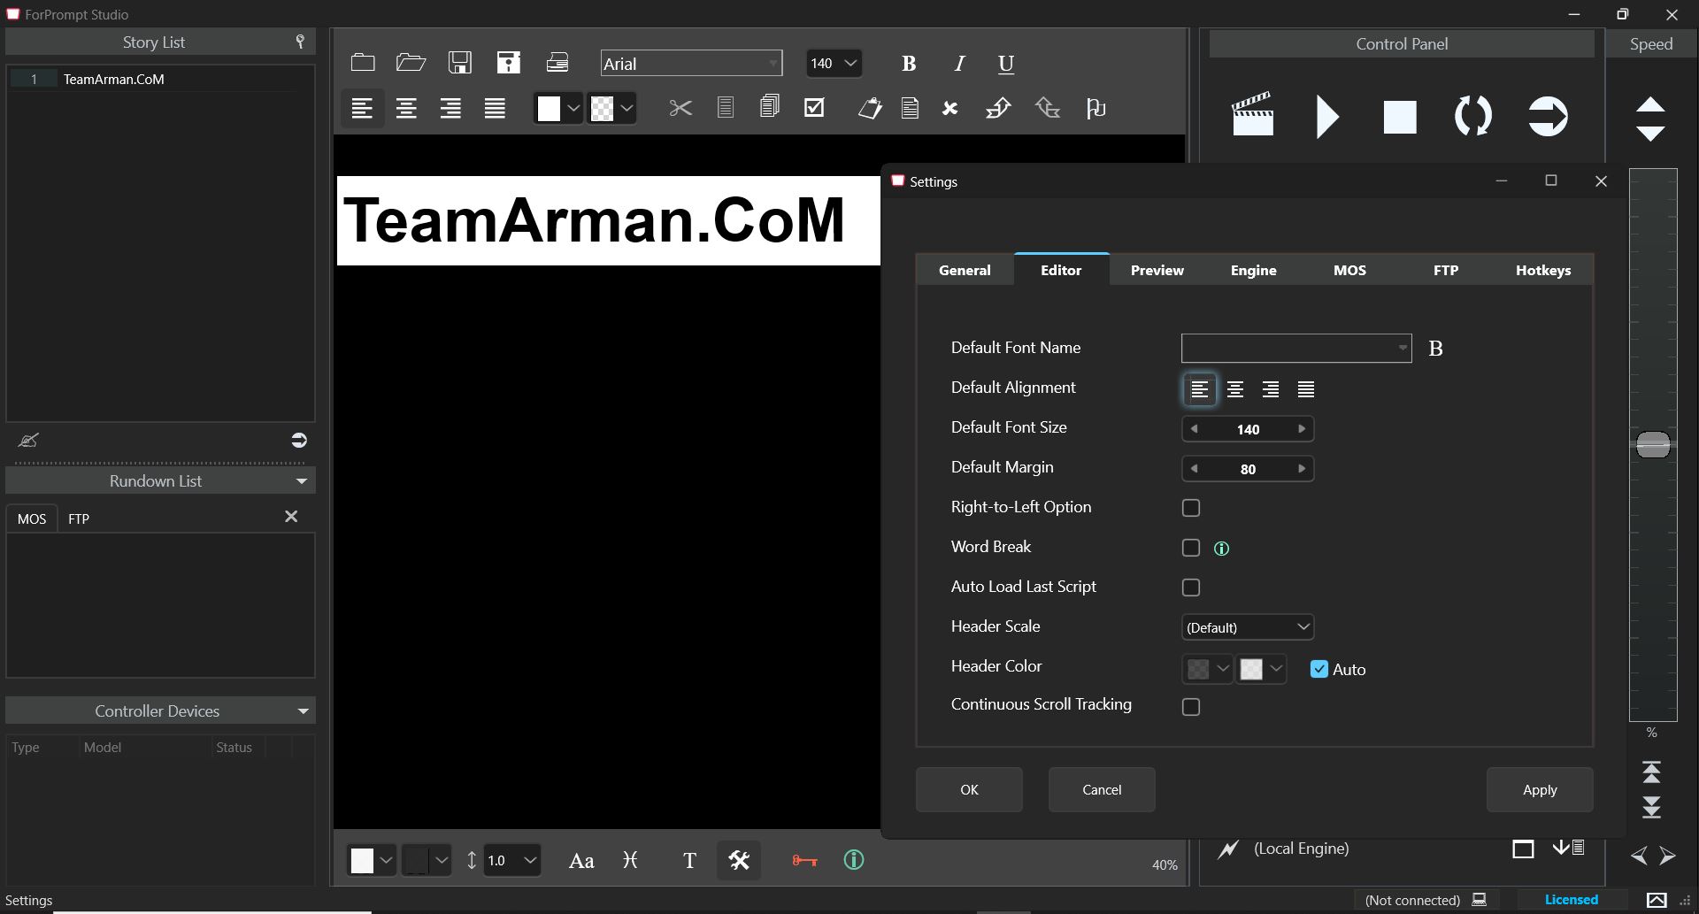Click the New script icon in toolbar
The image size is (1699, 914).
(x=363, y=62)
